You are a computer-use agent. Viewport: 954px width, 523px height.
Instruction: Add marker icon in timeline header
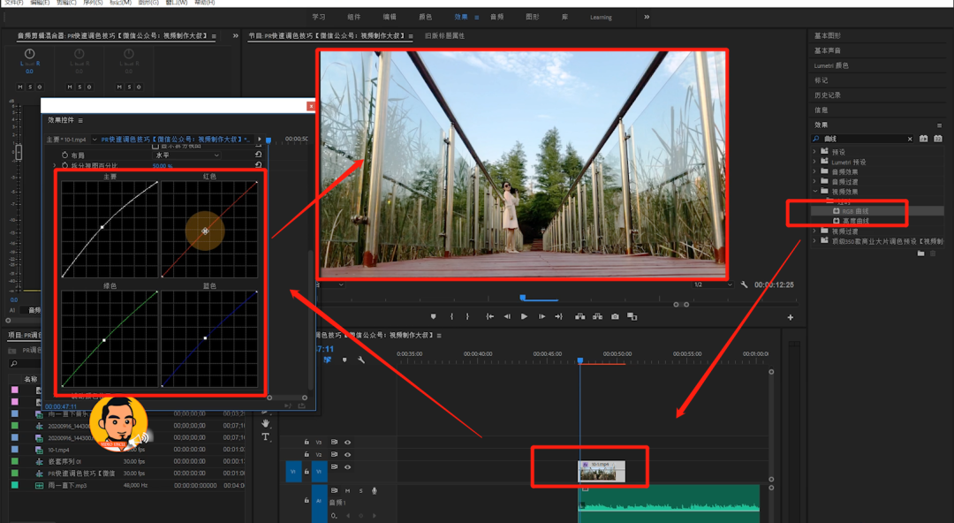pos(344,360)
